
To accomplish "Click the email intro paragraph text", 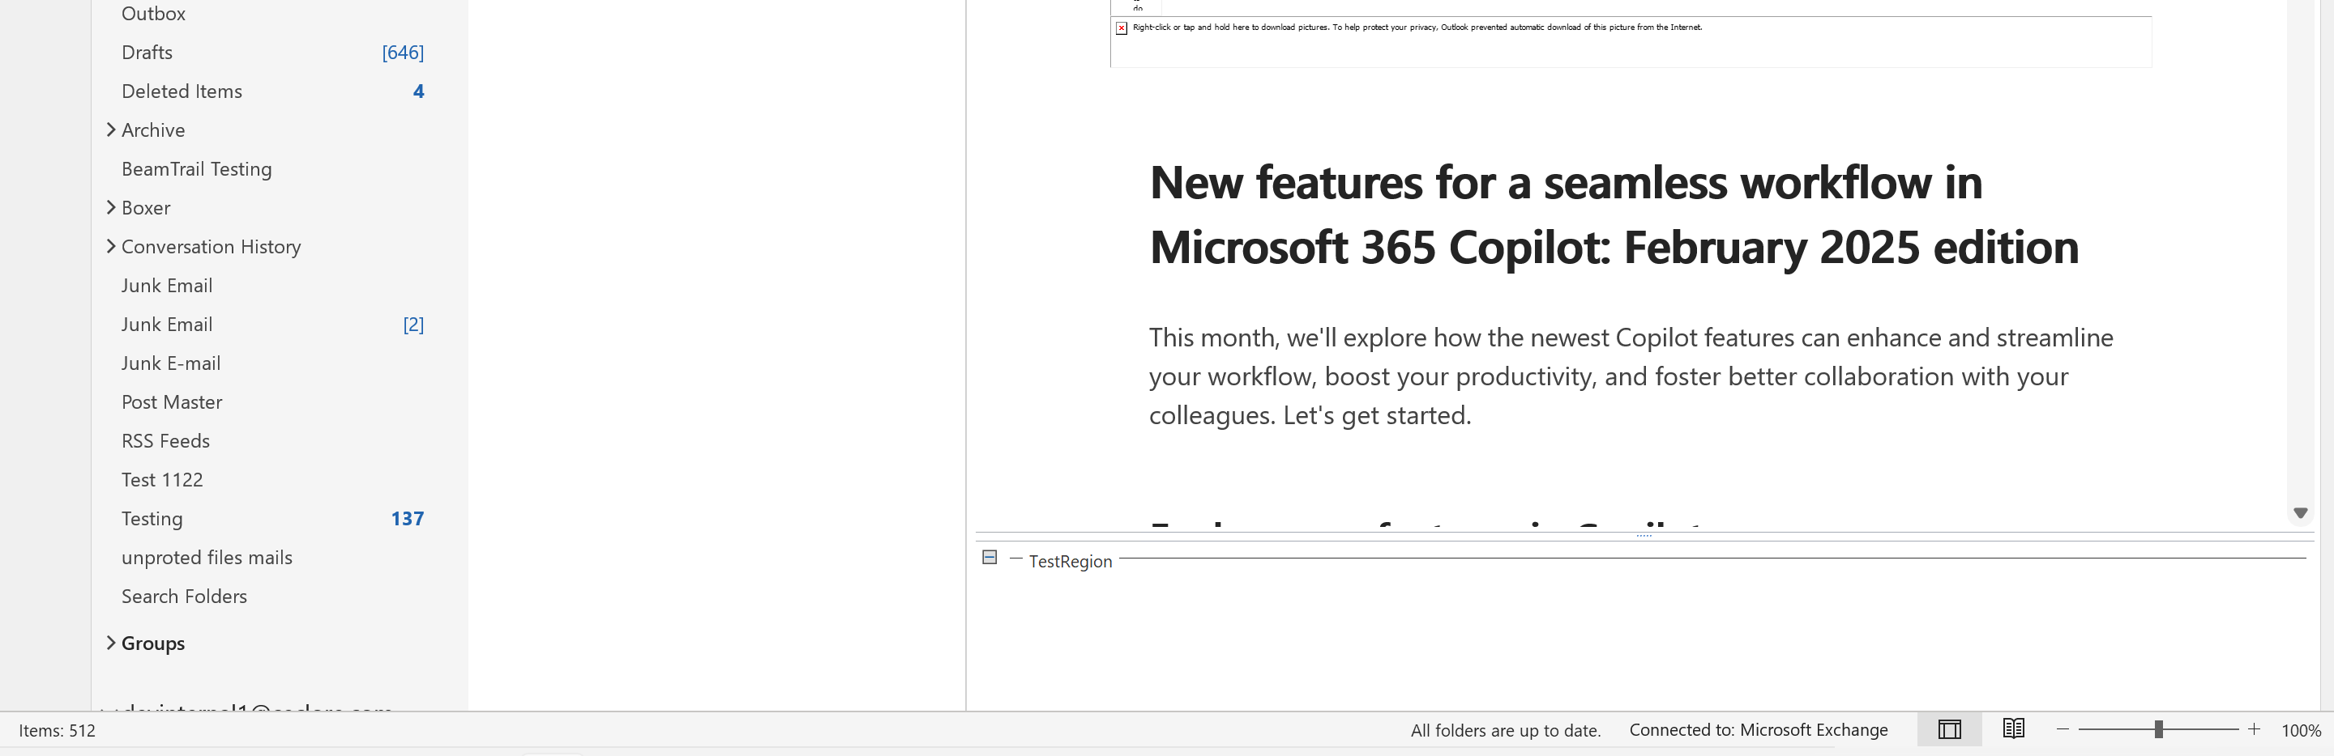I will point(1631,376).
